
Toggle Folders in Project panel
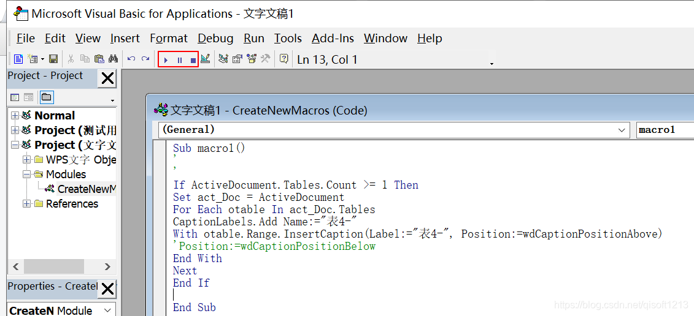(x=47, y=97)
